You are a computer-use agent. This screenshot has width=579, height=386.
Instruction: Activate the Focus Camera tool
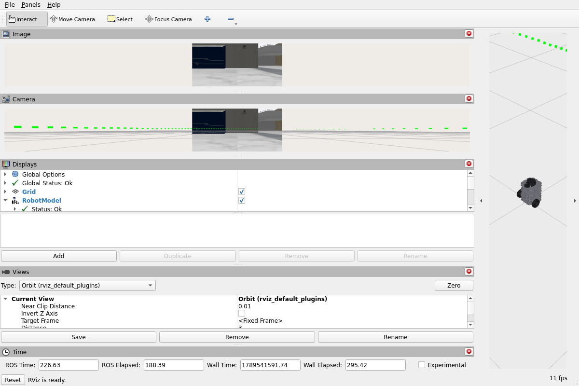168,19
